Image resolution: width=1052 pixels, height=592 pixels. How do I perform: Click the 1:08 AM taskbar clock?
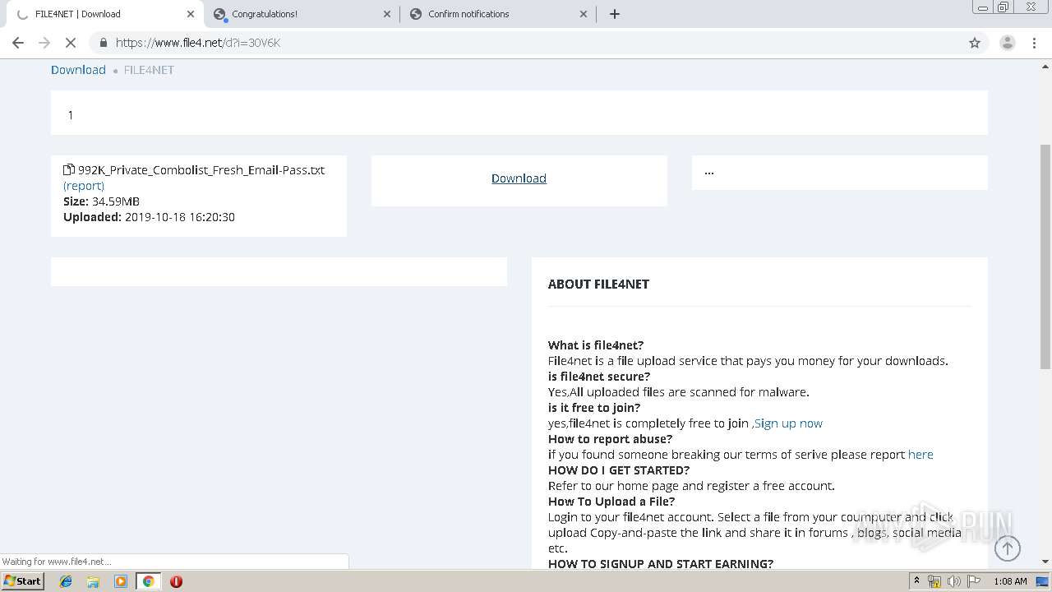click(1010, 581)
